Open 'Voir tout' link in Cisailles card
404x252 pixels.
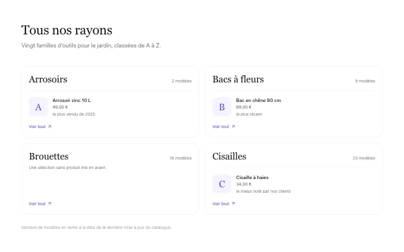coord(223,203)
